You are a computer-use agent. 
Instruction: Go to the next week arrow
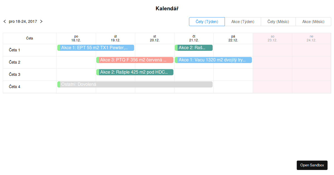click(x=41, y=21)
